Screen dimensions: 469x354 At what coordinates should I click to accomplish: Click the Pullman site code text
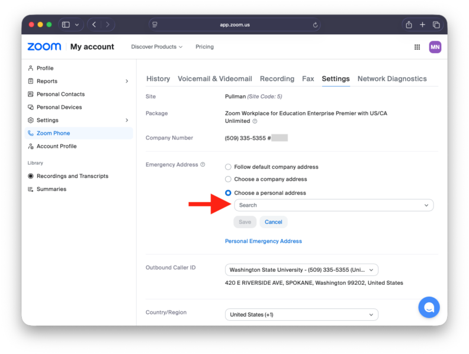(x=253, y=96)
